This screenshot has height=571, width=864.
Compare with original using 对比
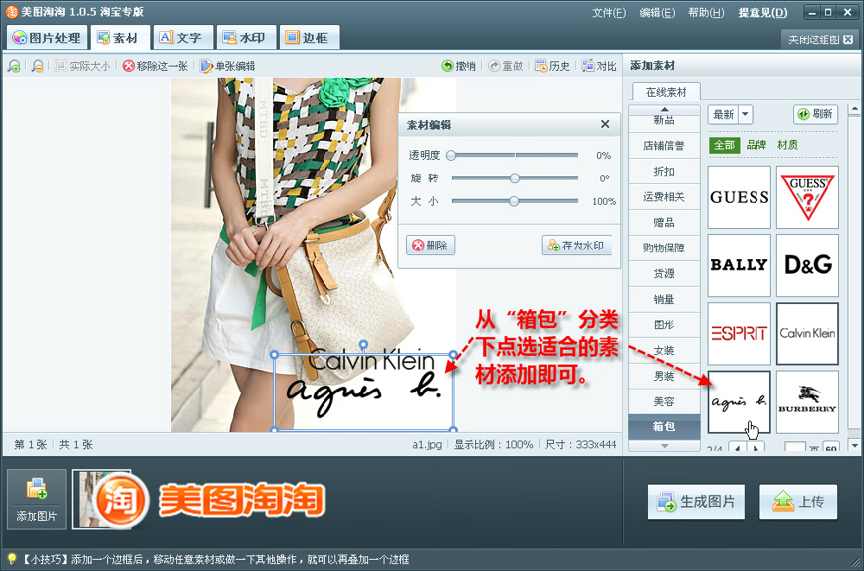click(599, 67)
